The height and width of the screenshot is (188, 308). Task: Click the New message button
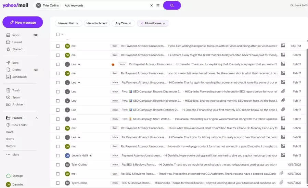point(23,22)
